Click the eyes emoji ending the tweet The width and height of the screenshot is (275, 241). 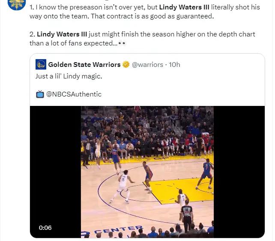(x=122, y=43)
